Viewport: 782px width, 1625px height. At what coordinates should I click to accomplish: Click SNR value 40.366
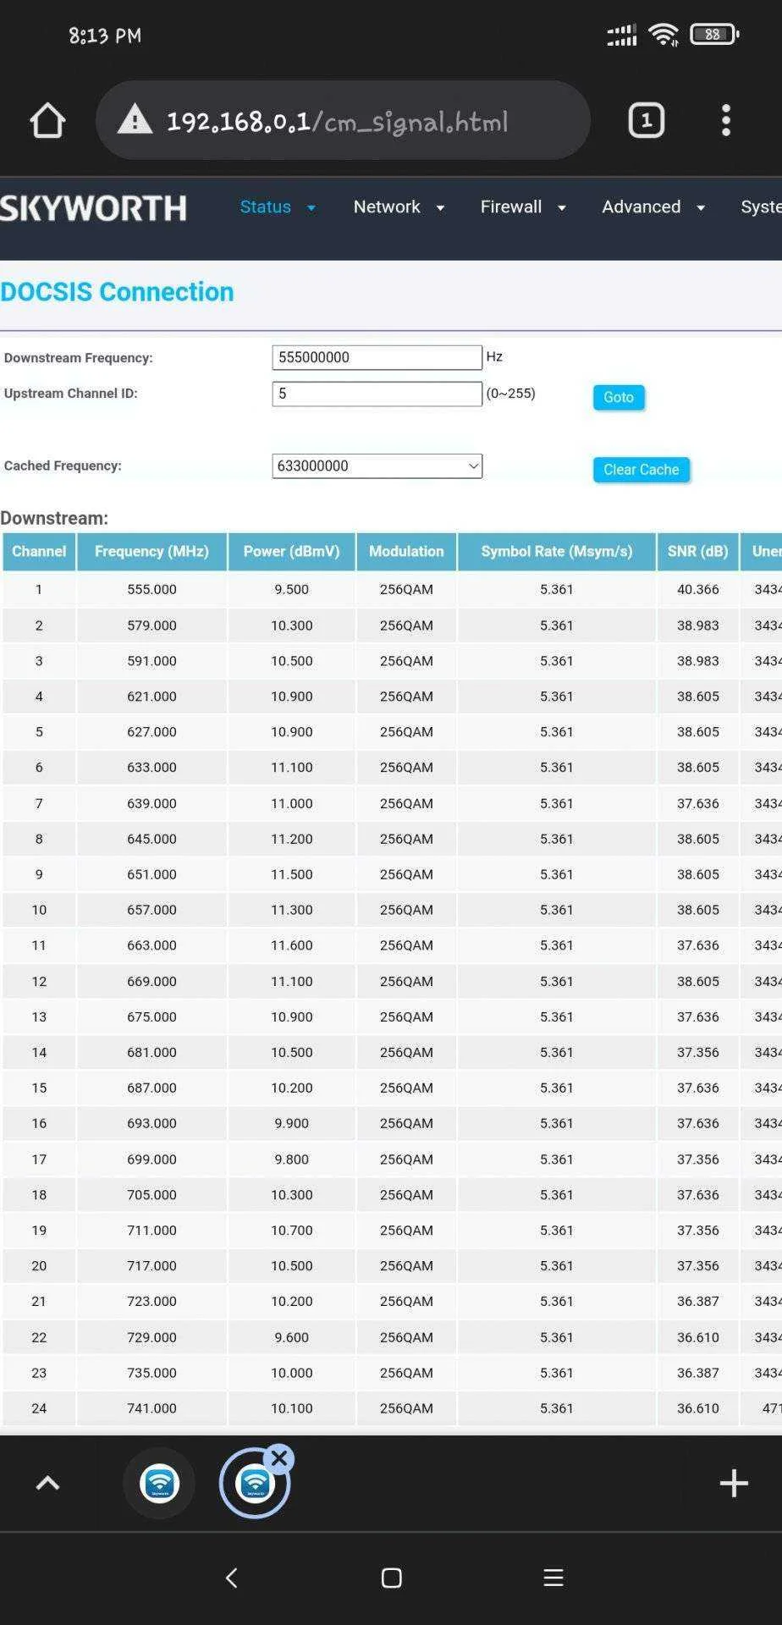point(697,589)
